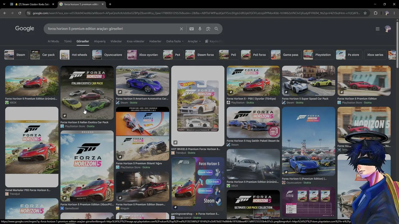Open the Deluxe edition cover image
This screenshot has width=399, height=224.
87,166
